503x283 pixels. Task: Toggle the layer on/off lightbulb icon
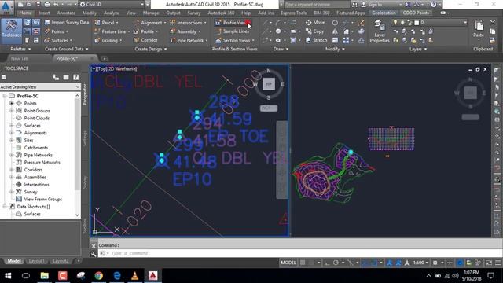tap(395, 23)
